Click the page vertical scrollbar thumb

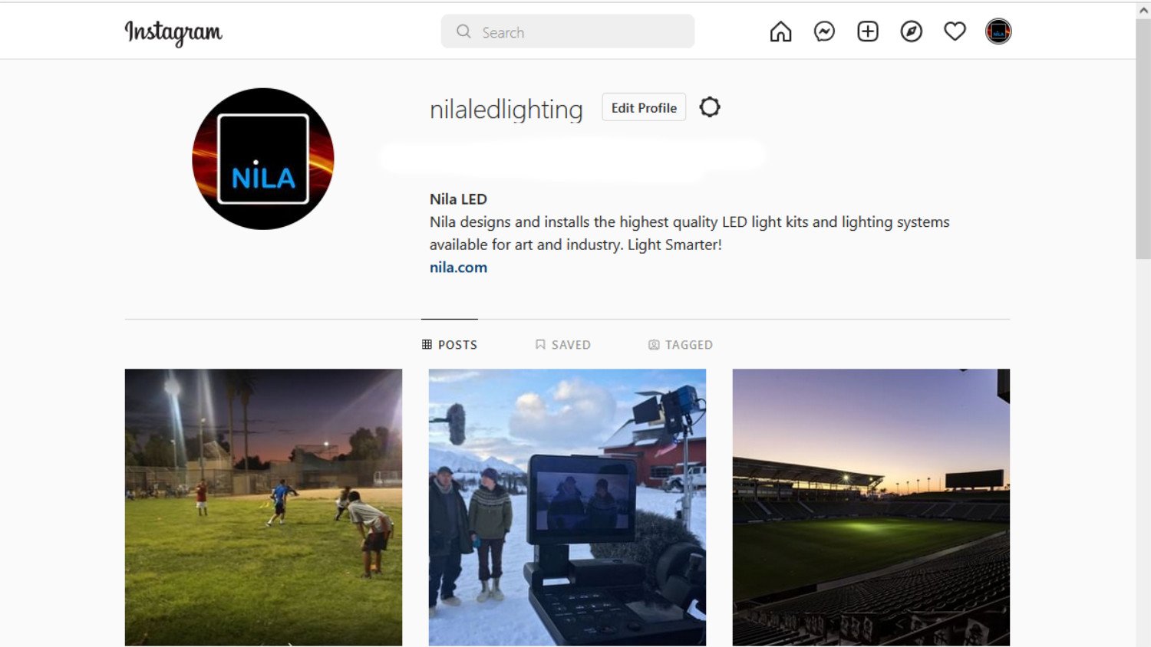(x=1143, y=140)
